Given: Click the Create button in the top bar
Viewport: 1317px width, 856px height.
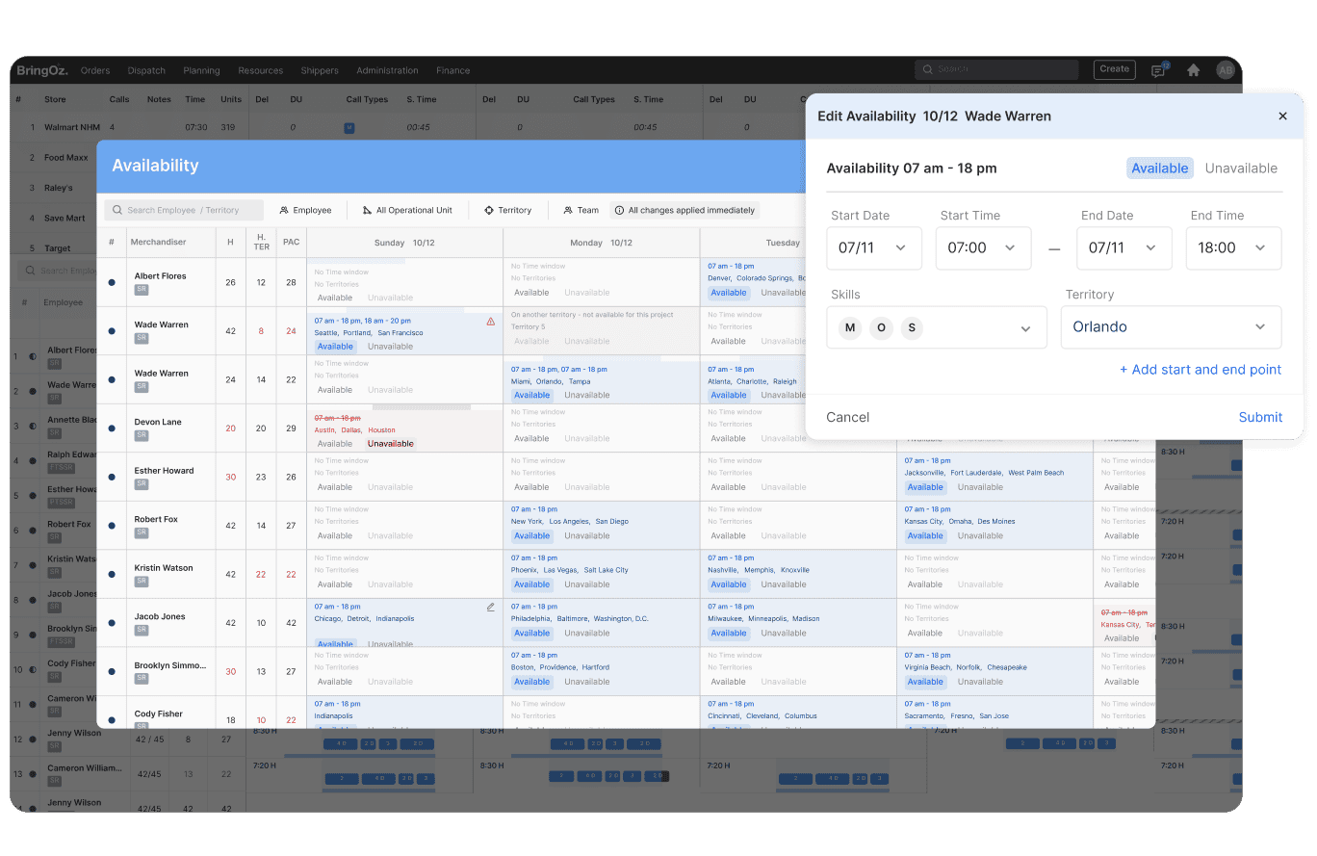Looking at the screenshot, I should pyautogui.click(x=1115, y=69).
